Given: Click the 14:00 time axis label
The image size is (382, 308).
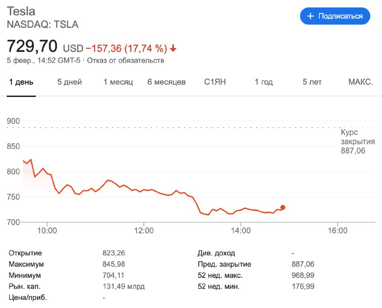Looking at the screenshot, I should point(241,231).
